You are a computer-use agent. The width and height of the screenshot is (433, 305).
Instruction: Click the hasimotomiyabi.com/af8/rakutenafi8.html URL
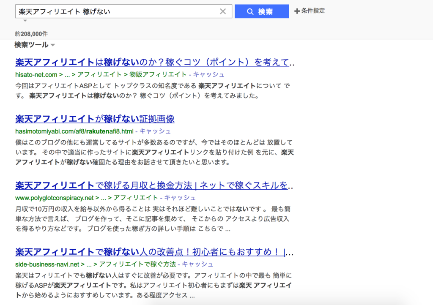[74, 131]
